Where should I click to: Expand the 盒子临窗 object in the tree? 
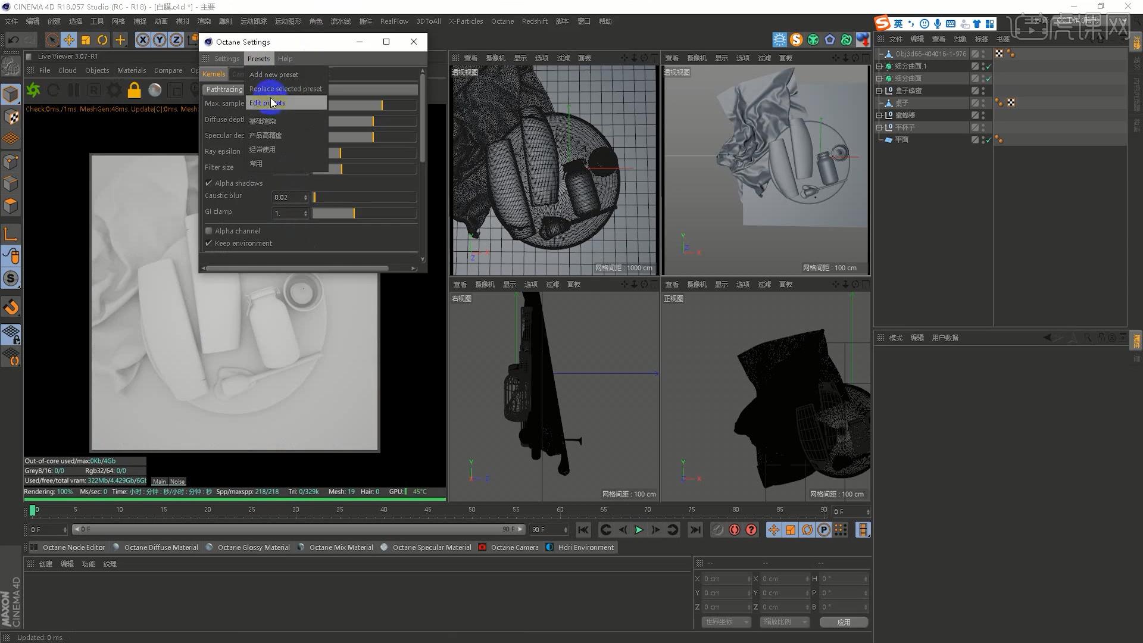(x=879, y=91)
